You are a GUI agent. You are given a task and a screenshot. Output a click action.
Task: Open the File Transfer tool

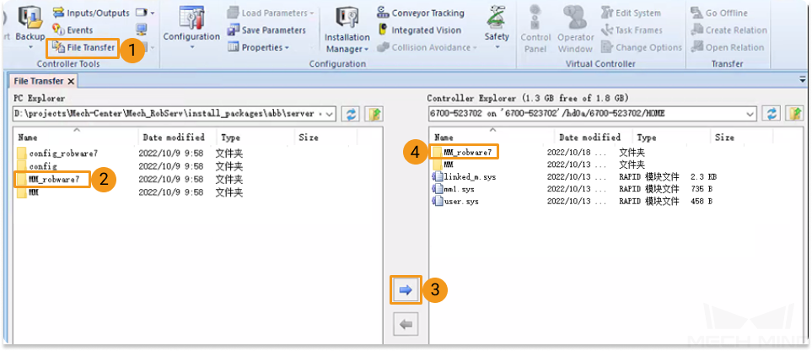tap(83, 48)
